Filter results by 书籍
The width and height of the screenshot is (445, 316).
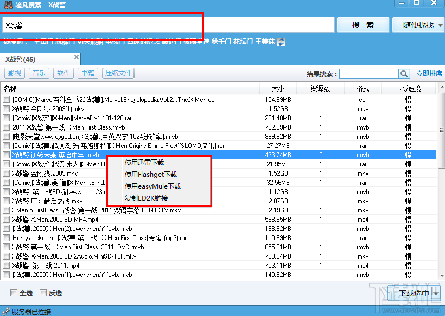pos(88,73)
